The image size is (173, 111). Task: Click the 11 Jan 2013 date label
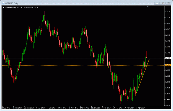95,108
